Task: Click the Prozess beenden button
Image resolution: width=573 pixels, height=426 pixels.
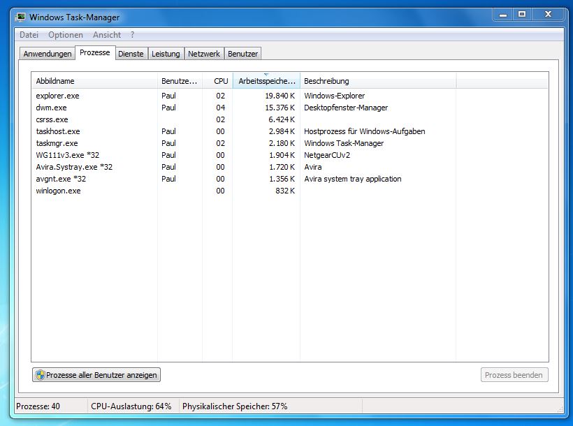Action: pyautogui.click(x=514, y=375)
